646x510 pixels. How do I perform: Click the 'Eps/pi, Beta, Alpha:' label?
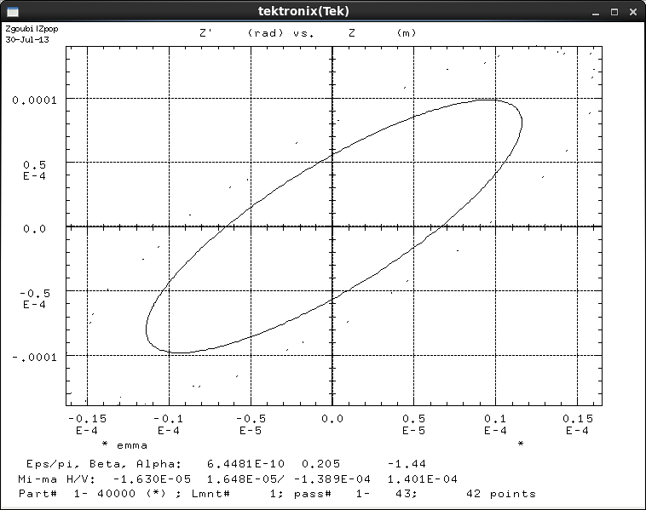[104, 464]
